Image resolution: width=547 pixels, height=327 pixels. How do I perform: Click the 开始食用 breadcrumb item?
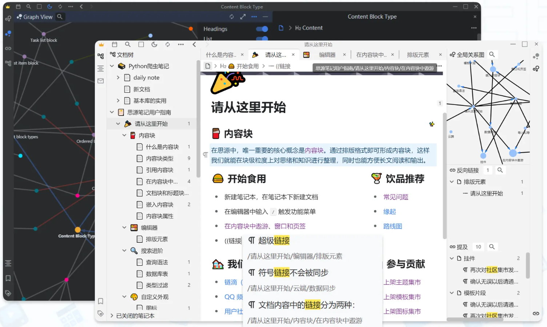247,66
